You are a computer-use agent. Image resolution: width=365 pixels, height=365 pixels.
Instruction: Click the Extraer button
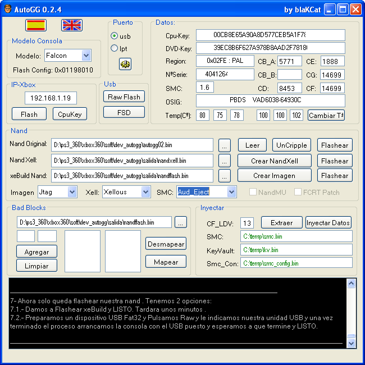(282, 222)
